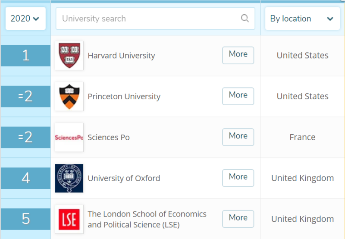Click the magnifying glass search icon
345x239 pixels.
point(245,18)
